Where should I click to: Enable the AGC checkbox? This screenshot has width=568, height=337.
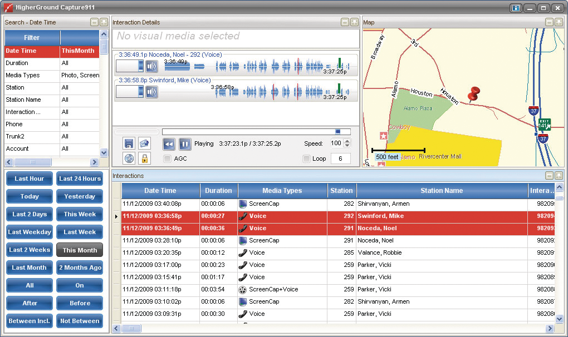coord(168,158)
